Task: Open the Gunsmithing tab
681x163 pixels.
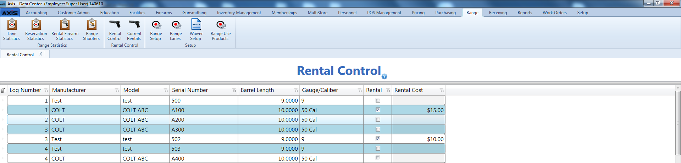Action: click(194, 13)
